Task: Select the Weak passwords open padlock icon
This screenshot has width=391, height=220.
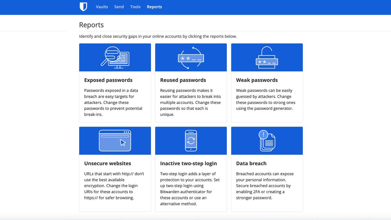Action: click(267, 57)
